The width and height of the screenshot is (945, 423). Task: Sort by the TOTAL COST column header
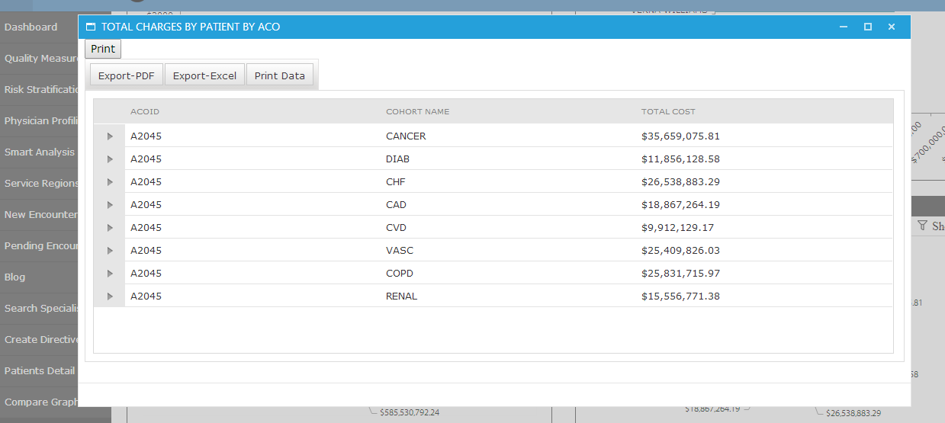[668, 111]
